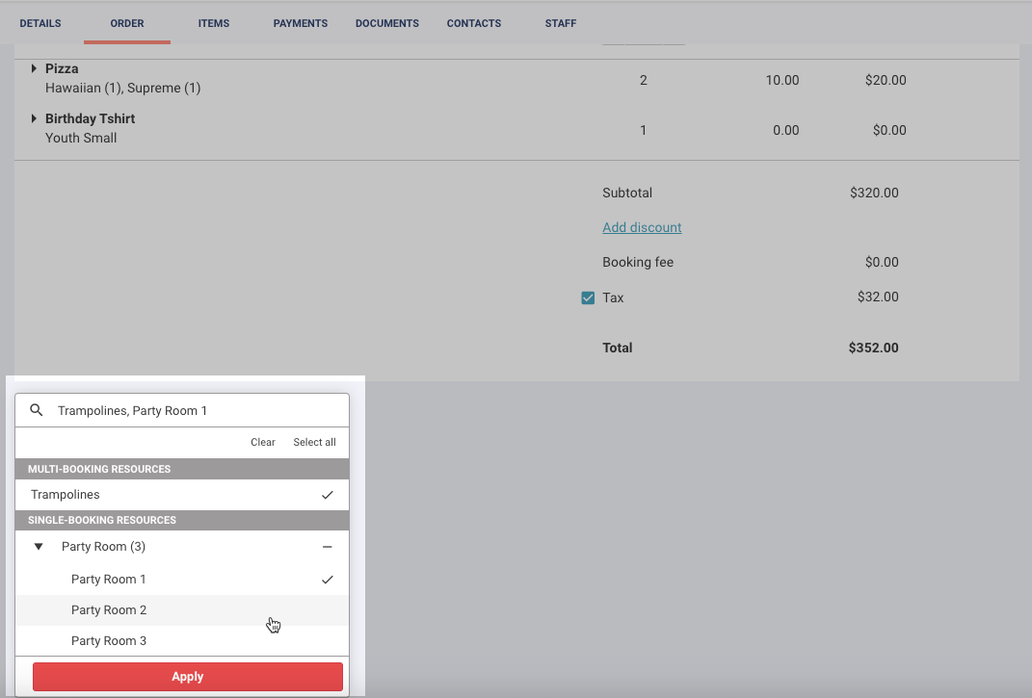Deselect Party Room 1
Image resolution: width=1032 pixels, height=698 pixels.
pyautogui.click(x=182, y=580)
